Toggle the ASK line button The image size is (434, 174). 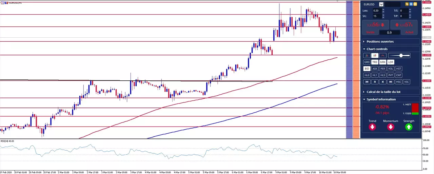(375, 69)
